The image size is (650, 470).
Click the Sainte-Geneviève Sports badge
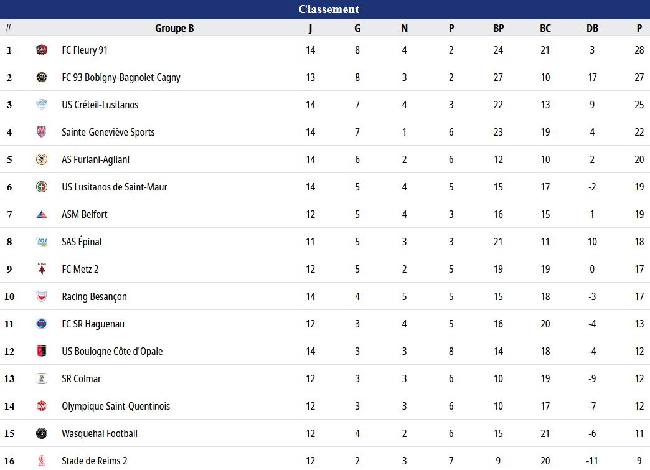(x=42, y=132)
